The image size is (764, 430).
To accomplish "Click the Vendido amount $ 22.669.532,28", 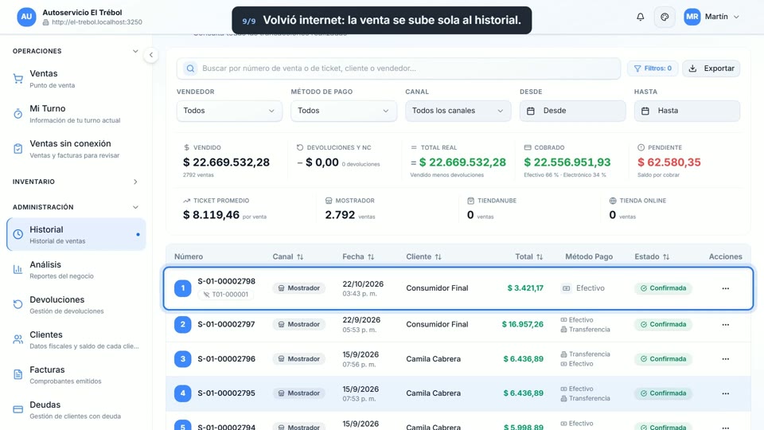I will (226, 162).
